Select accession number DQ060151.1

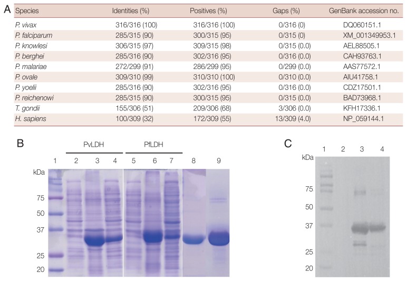coord(362,25)
